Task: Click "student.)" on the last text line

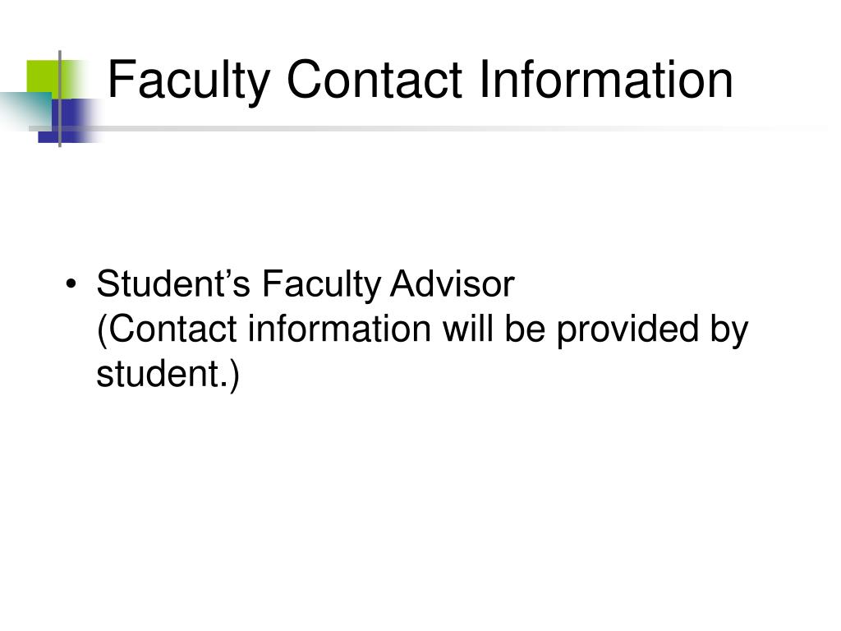Action: [x=168, y=375]
